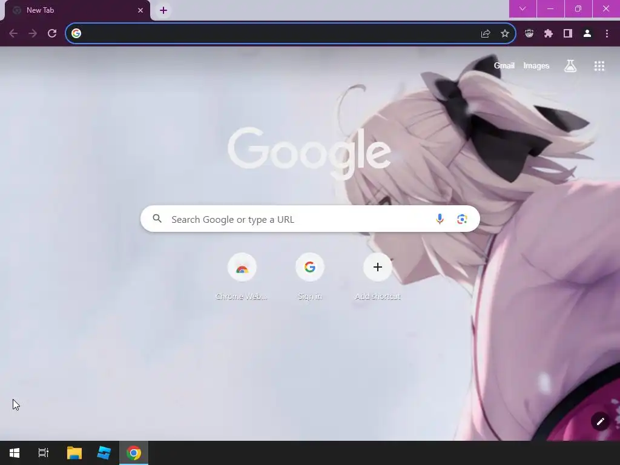The height and width of the screenshot is (465, 620).
Task: Open Task View on the taskbar
Action: 43,453
